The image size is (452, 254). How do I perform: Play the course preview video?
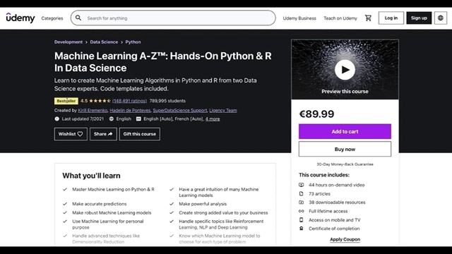pyautogui.click(x=345, y=70)
